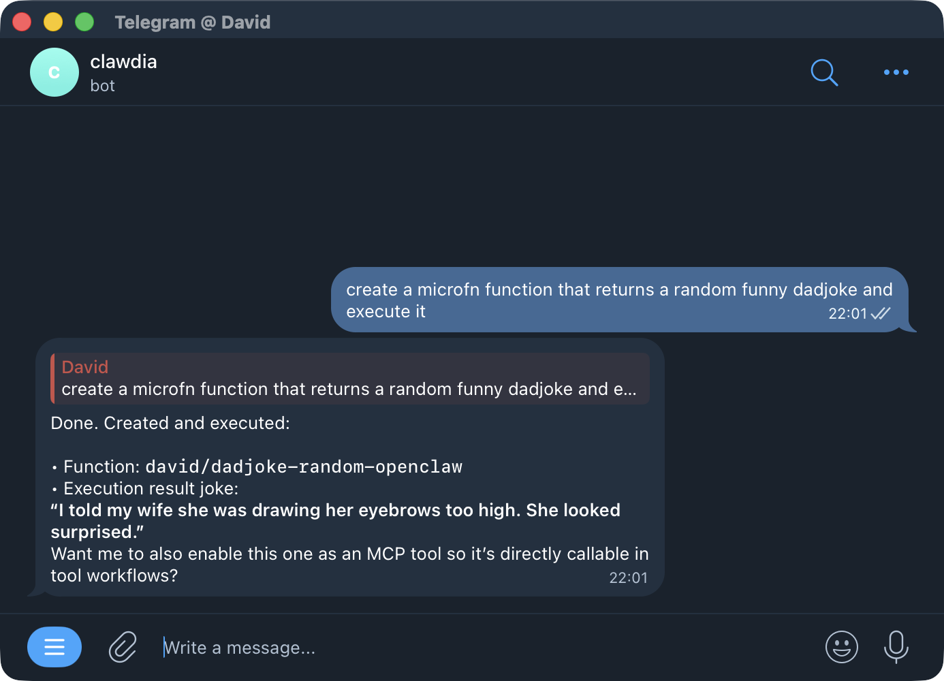This screenshot has height=681, width=944.
Task: Click clawdia's profile avatar
Action: 54,72
